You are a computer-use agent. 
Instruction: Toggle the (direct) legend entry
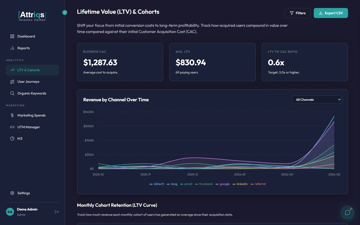(156, 184)
